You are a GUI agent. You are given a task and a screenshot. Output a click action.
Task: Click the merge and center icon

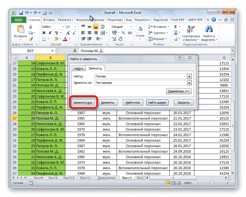(x=102, y=33)
